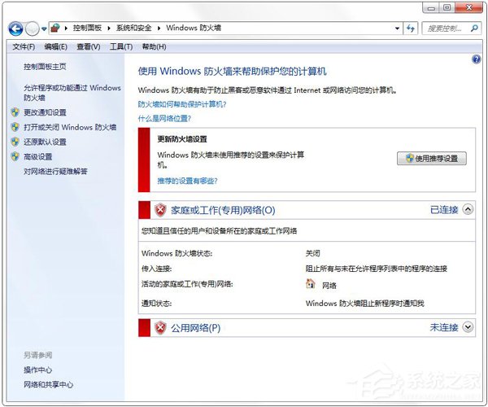Open the 编辑(E) menu
The image size is (488, 407).
(x=55, y=47)
